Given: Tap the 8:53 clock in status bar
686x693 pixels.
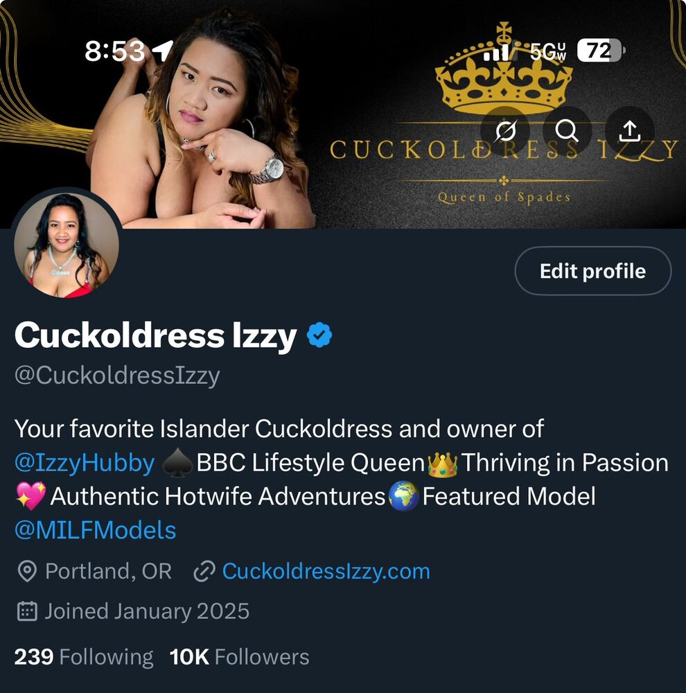Looking at the screenshot, I should click(x=114, y=51).
